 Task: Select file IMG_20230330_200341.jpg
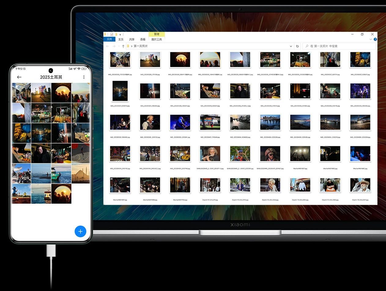tap(180, 122)
